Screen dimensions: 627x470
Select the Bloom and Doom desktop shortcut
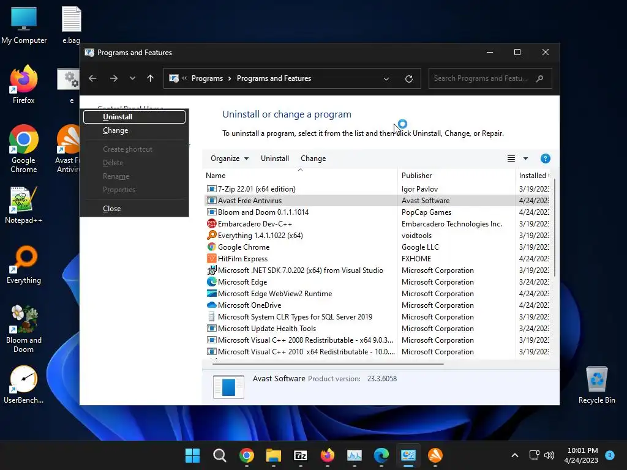(24, 329)
